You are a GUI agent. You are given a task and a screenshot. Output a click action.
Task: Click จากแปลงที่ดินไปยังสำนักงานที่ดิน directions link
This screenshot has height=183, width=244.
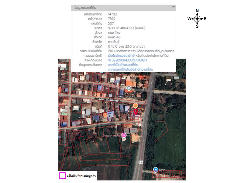(130, 69)
